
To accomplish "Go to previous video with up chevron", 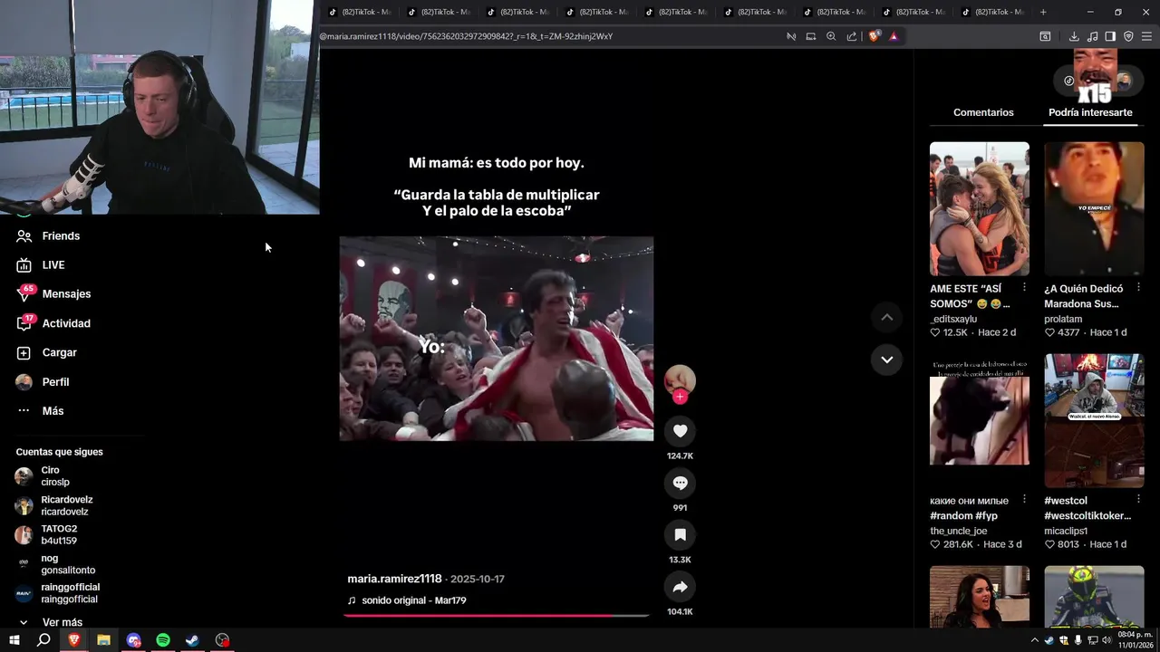I will pyautogui.click(x=886, y=317).
